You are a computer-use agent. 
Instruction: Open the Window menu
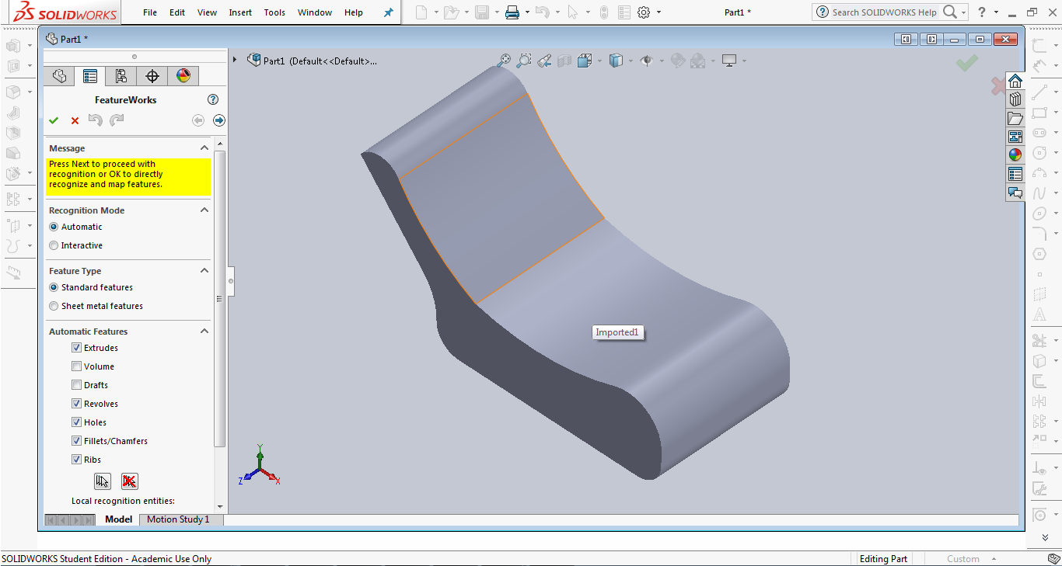coord(315,12)
